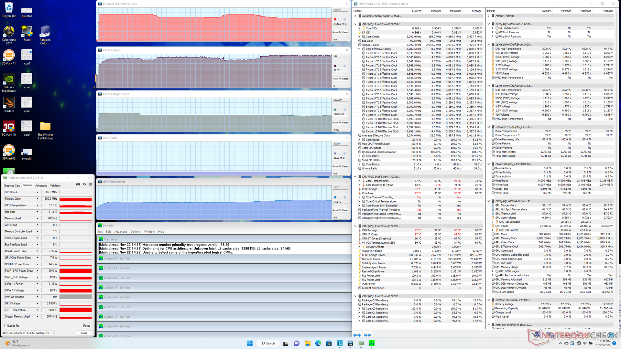Open weather widget showing 62°F
The height and width of the screenshot is (349, 621).
(18, 343)
